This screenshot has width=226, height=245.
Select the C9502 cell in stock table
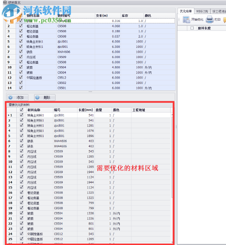[76, 83]
